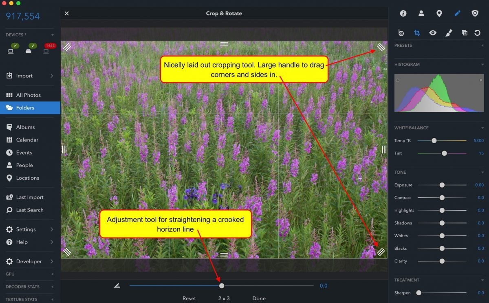This screenshot has height=303, width=489.
Task: Click histogram highlight clipping indicator dot
Action: pos(481,81)
